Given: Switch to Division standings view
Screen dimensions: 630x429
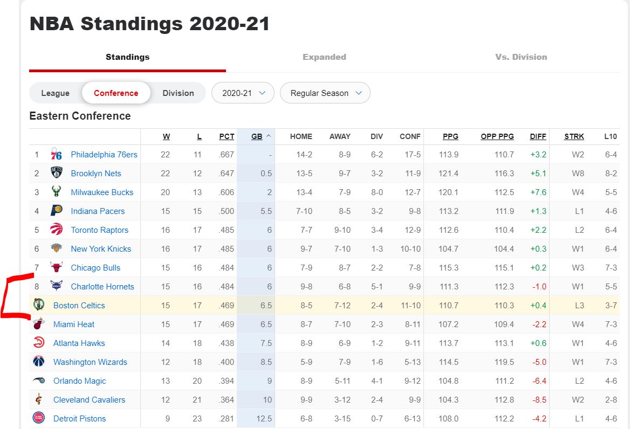Looking at the screenshot, I should 179,93.
